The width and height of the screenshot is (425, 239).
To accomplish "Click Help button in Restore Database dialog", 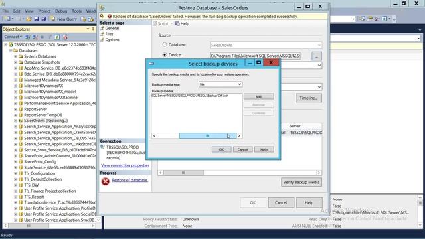I will tap(309, 202).
